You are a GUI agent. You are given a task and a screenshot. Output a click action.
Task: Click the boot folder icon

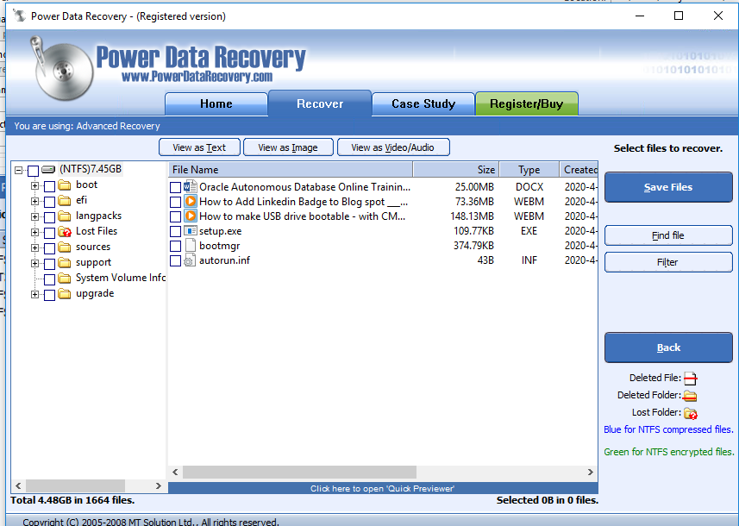coord(65,185)
